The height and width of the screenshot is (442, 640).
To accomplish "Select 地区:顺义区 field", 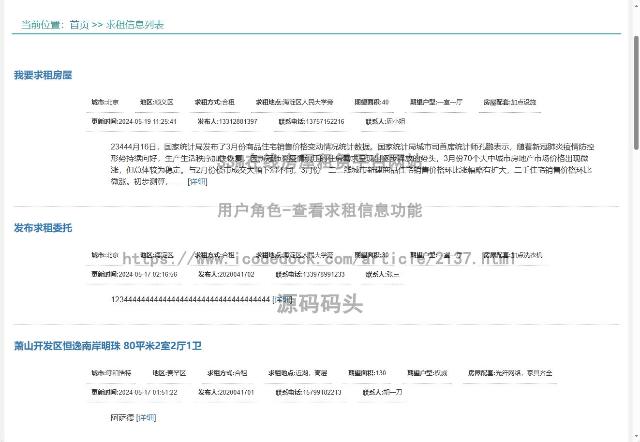I will click(157, 103).
